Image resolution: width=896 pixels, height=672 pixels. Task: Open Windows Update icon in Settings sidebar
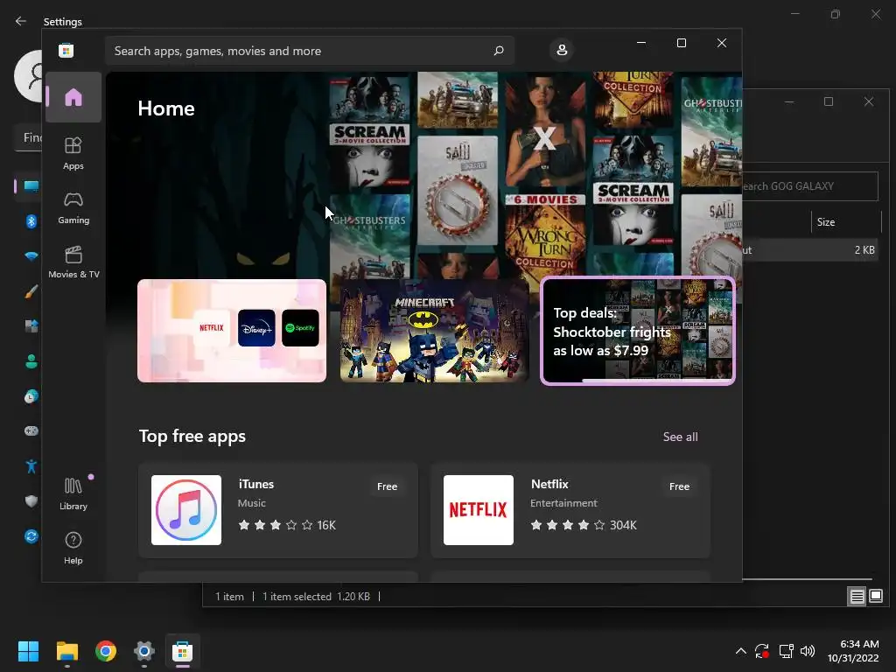coord(31,536)
